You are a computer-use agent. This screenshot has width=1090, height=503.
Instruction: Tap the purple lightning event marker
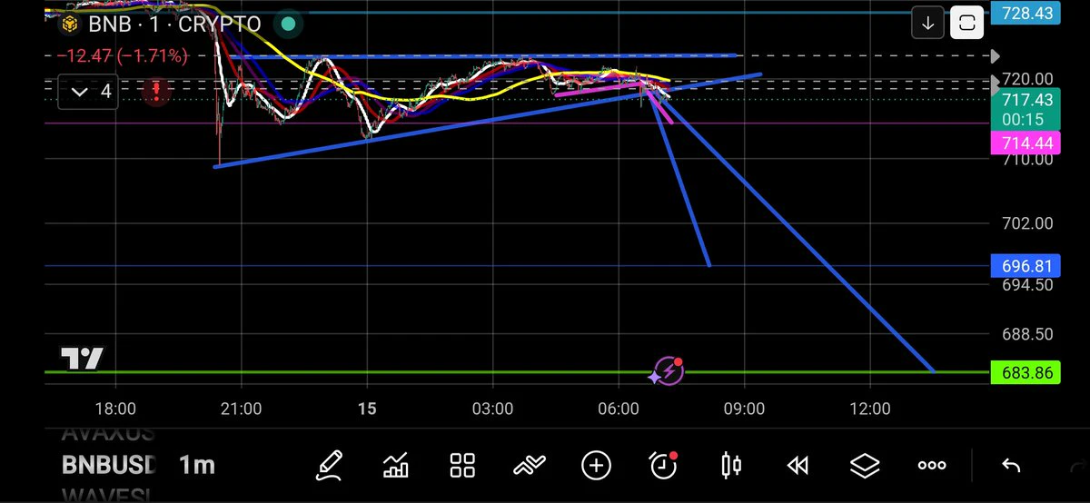(668, 370)
